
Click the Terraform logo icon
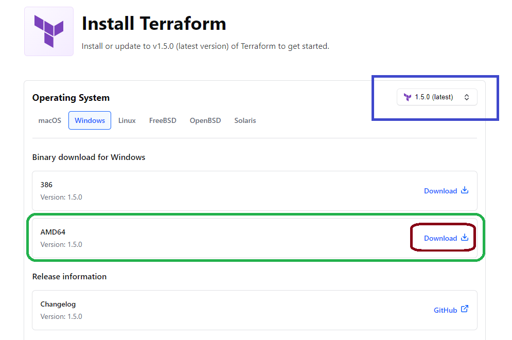tap(49, 31)
